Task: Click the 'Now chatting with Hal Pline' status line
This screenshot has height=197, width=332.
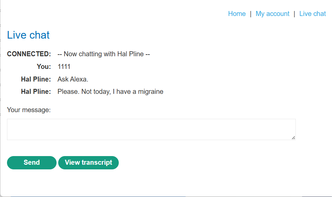Action: click(103, 54)
